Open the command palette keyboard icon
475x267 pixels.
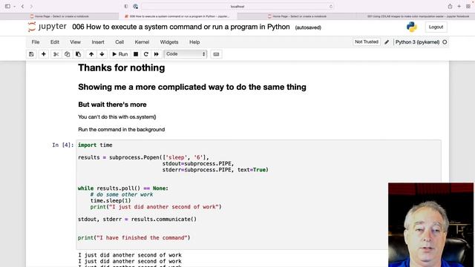216,54
